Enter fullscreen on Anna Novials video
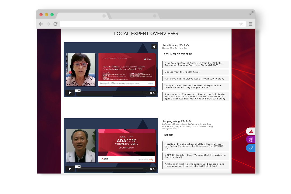This screenshot has width=291, height=194. click(x=154, y=93)
